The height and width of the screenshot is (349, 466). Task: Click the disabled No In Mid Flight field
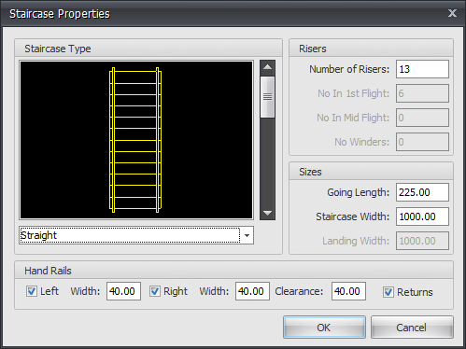point(422,118)
